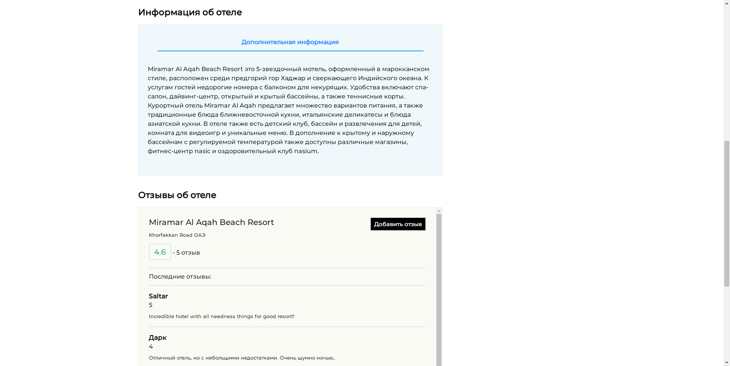Click the 4.6 rating badge
This screenshot has height=366, width=730.
pyautogui.click(x=160, y=252)
